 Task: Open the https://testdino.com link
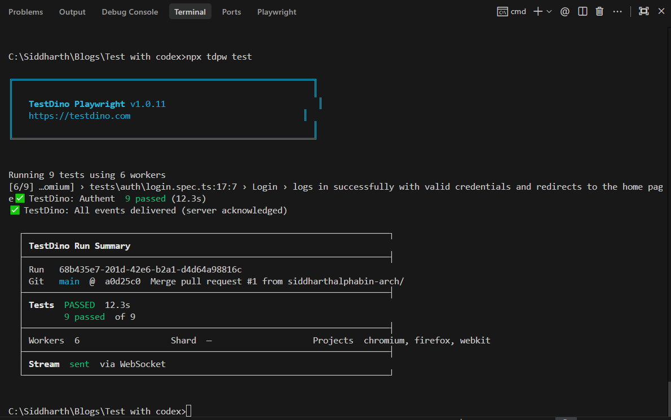80,116
